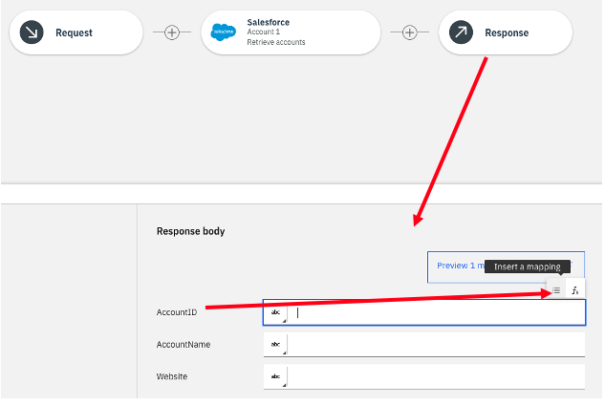This screenshot has width=605, height=405.
Task: Open AccountID abc type dropdown
Action: click(275, 312)
